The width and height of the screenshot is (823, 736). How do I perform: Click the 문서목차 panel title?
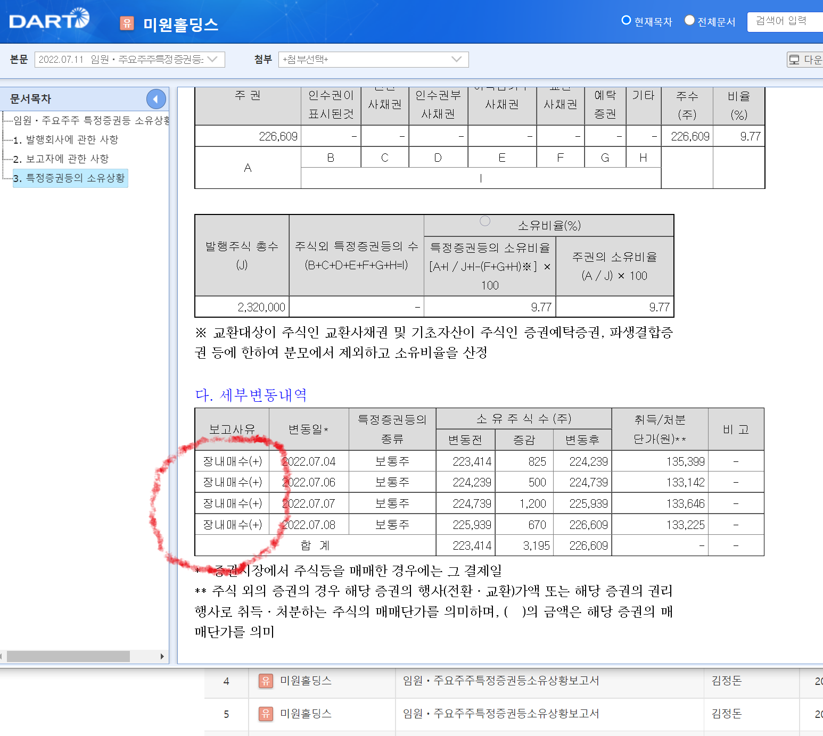[31, 99]
